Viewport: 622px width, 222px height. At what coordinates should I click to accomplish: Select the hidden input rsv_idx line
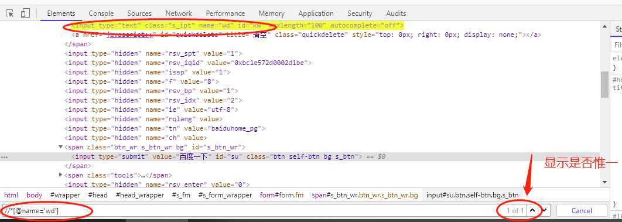[x=153, y=100]
